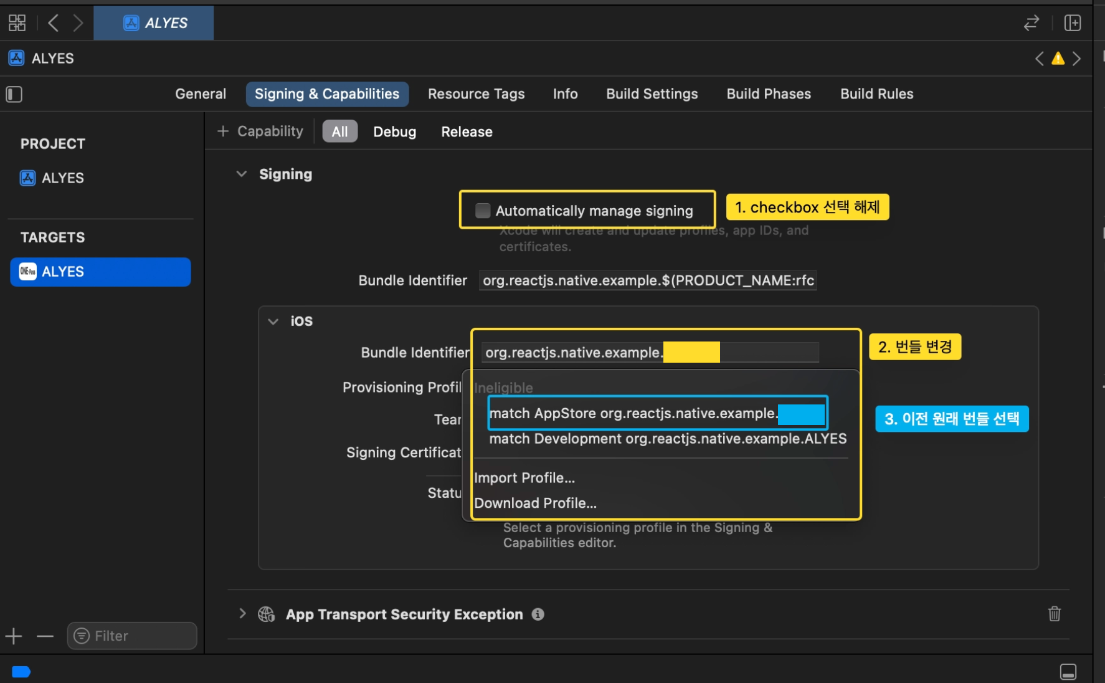1105x683 pixels.
Task: Delete App Transport Security Exception capability
Action: [1054, 614]
